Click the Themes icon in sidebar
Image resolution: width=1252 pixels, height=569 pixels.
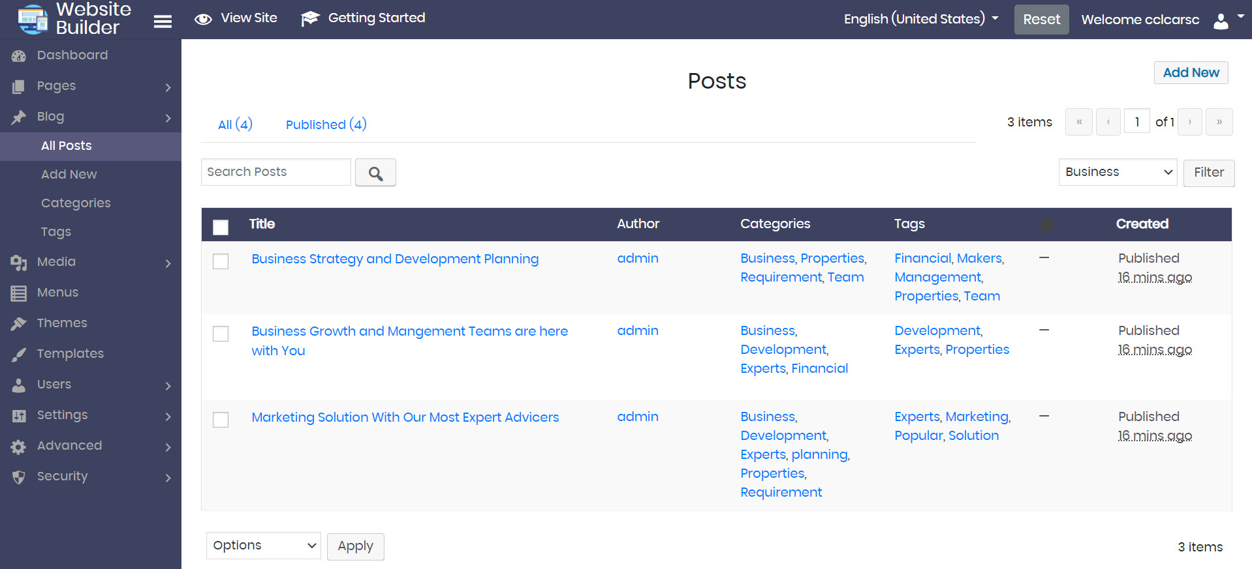[x=19, y=323]
